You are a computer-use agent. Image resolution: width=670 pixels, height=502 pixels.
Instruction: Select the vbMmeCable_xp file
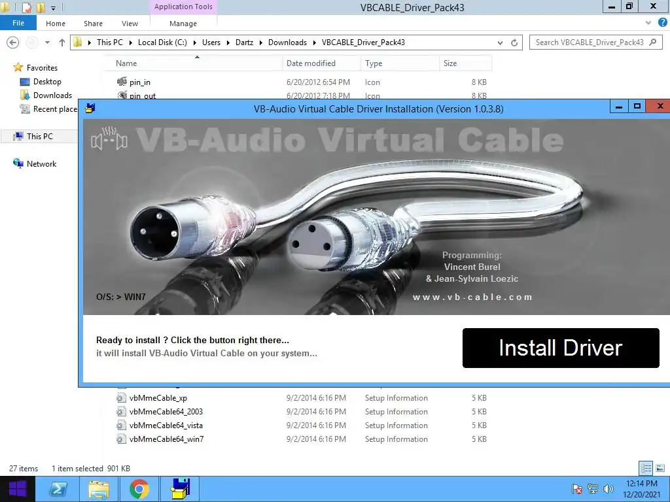[x=158, y=398]
